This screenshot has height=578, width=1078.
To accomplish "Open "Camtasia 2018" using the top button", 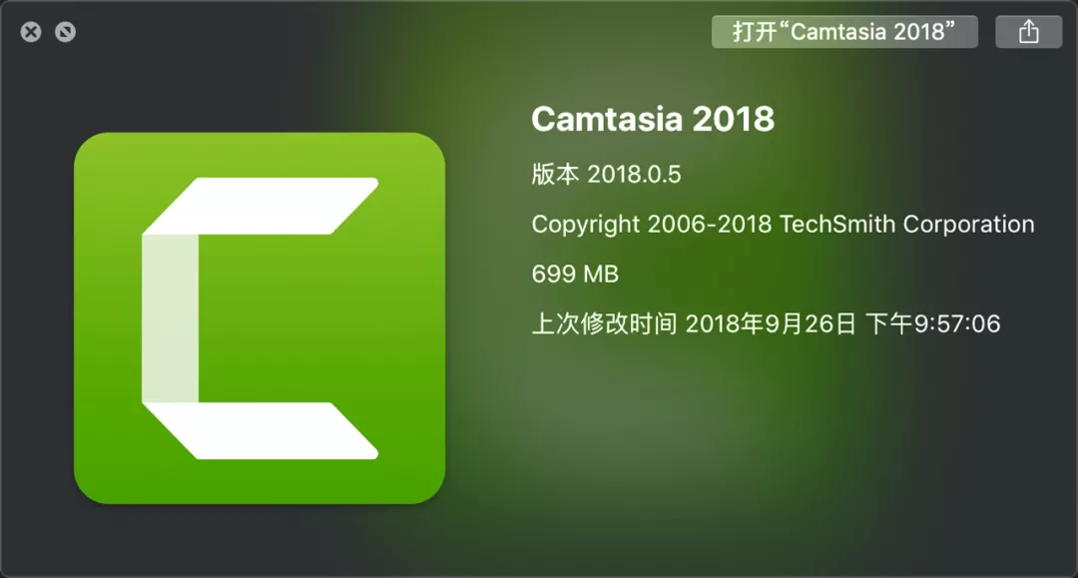I will (x=844, y=32).
